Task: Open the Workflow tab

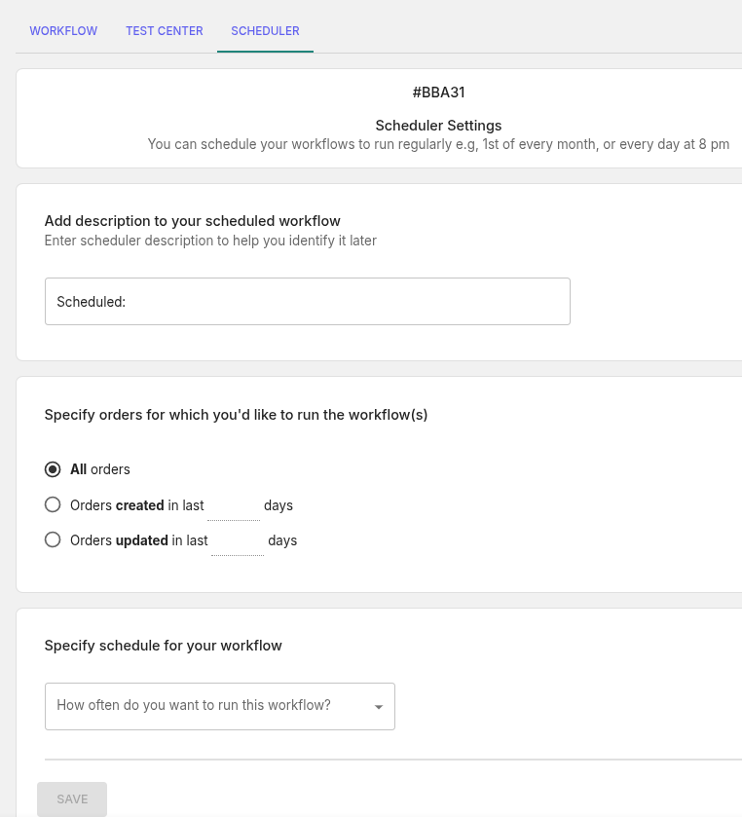Action: (63, 31)
